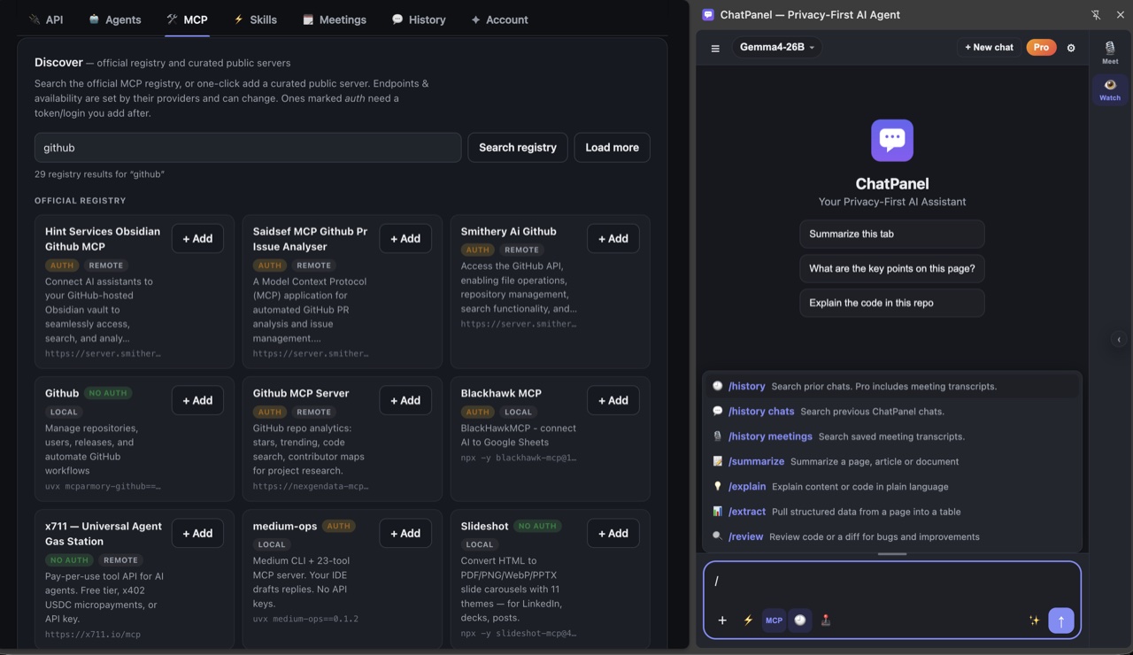Viewport: 1133px width, 655px height.
Task: Add the Smithery Ai Github server
Action: click(613, 239)
